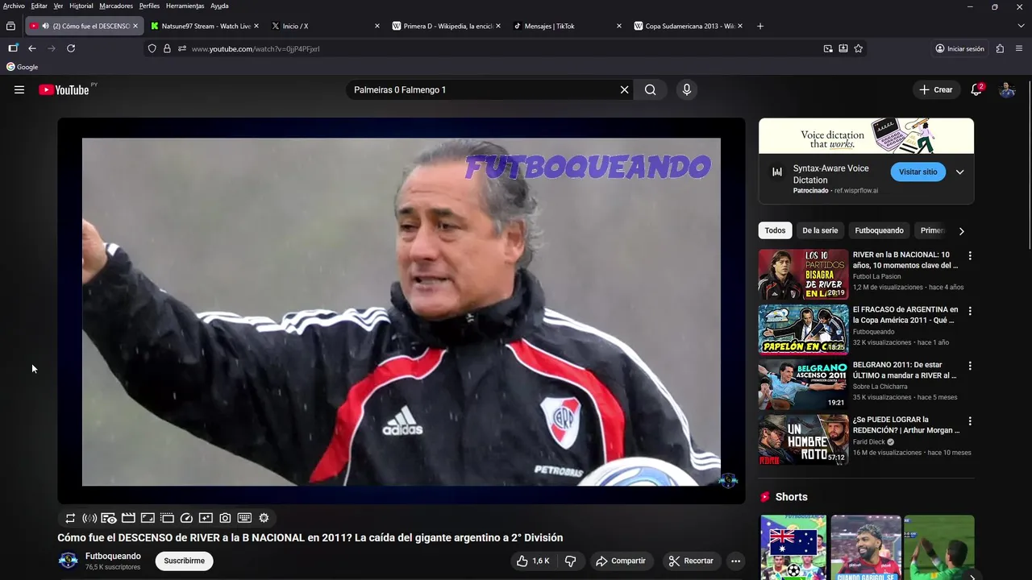Open the Papelón en Copa América thumbnail
Viewport: 1032px width, 580px height.
[803, 329]
